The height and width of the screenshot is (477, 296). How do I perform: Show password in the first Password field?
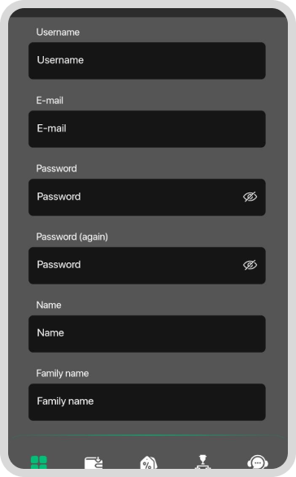(250, 197)
